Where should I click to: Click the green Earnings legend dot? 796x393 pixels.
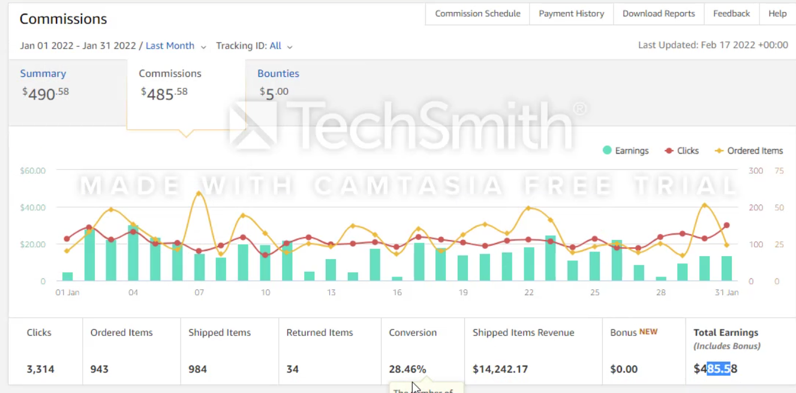pyautogui.click(x=607, y=151)
